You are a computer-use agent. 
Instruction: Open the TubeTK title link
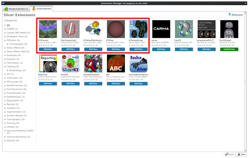click(x=177, y=40)
